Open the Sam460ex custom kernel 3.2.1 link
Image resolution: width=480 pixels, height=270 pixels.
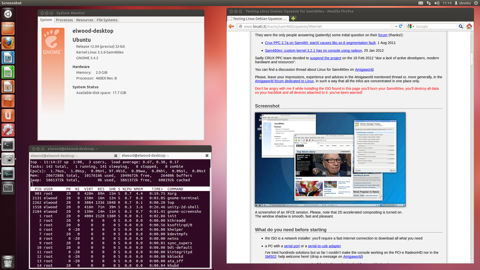(x=313, y=50)
